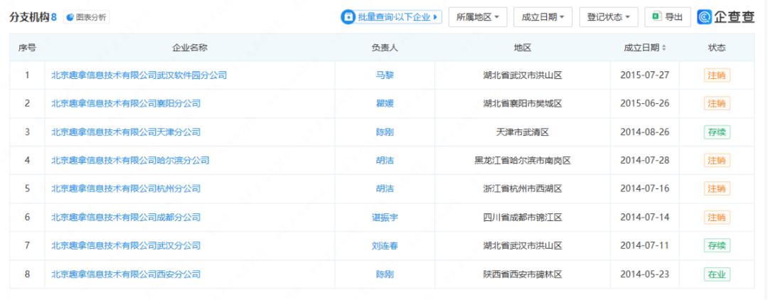The height and width of the screenshot is (300, 768).
Task: Click the 序号 column header
Action: point(27,48)
